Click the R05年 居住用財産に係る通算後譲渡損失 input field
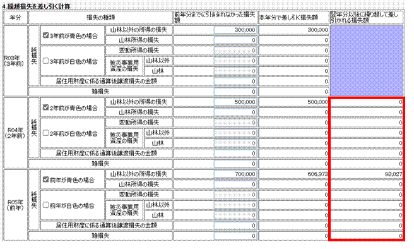 tap(235, 226)
